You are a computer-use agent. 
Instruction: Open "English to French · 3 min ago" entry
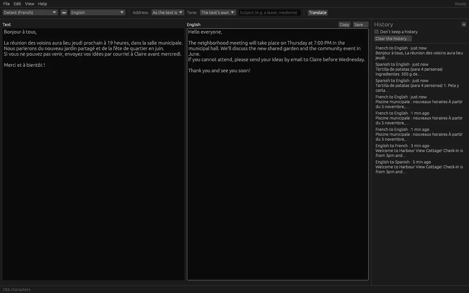click(x=420, y=150)
